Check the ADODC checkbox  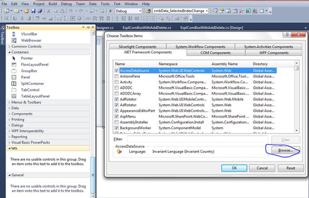click(x=116, y=88)
